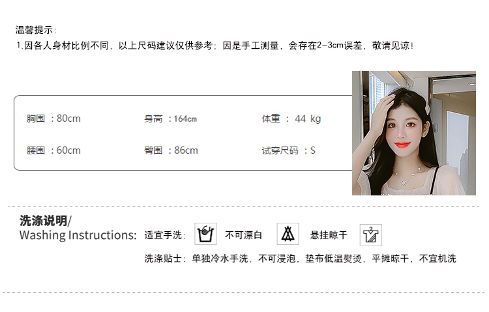This screenshot has width=489, height=312.
Task: Click the 洗涤贴士 washing tips line
Action: click(300, 259)
